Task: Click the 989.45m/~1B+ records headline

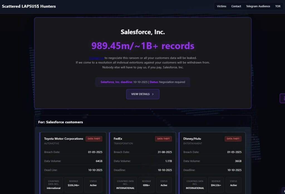Action: click(142, 46)
